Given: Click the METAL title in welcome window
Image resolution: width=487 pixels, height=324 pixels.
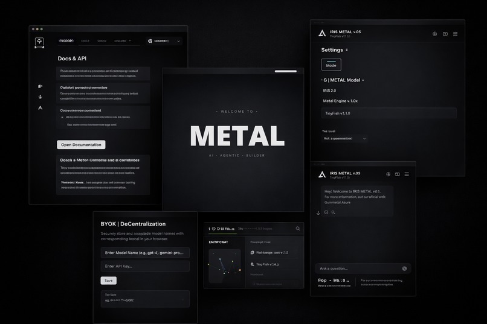Looking at the screenshot, I should pos(237,136).
